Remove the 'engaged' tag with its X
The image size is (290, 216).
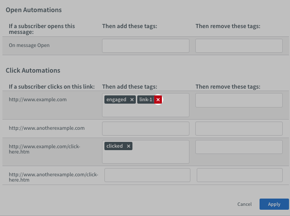pos(132,100)
